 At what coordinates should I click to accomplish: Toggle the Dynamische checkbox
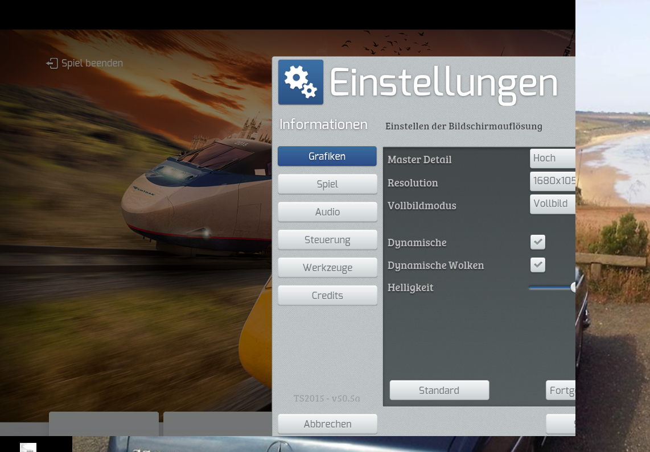point(538,242)
